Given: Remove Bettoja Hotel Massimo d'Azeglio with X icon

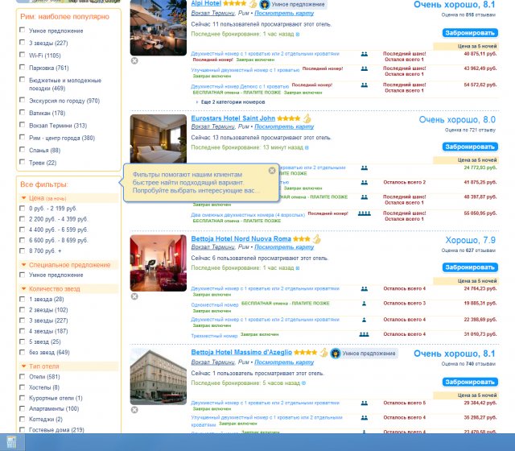Looking at the screenshot, I should pos(134,410).
